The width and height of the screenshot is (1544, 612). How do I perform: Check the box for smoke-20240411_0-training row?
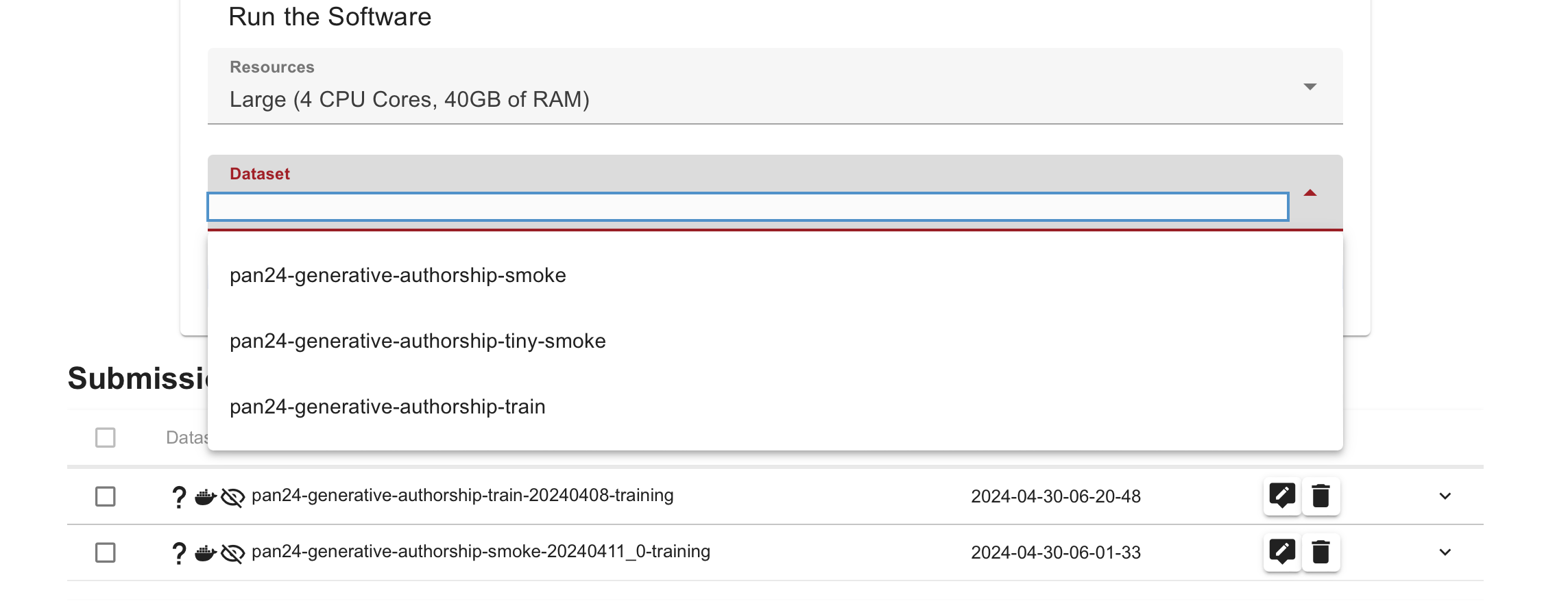105,552
